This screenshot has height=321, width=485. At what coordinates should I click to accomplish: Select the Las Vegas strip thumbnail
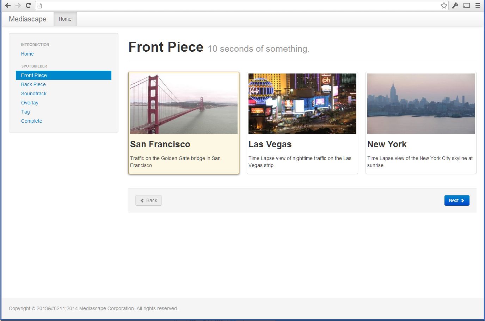click(x=302, y=104)
